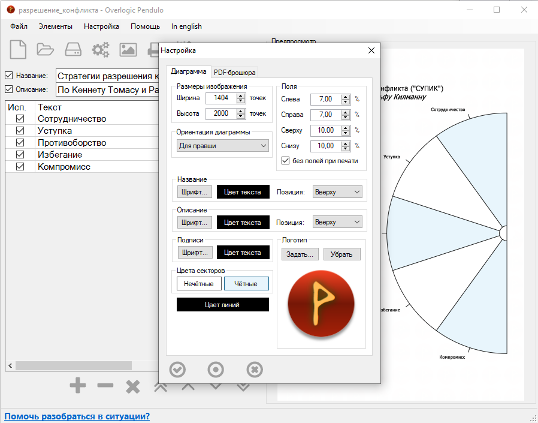Open settings via the gears icon
538x423 pixels.
tap(100, 49)
